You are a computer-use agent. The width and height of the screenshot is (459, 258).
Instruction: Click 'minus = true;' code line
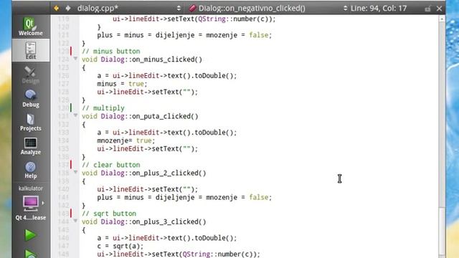123,84
